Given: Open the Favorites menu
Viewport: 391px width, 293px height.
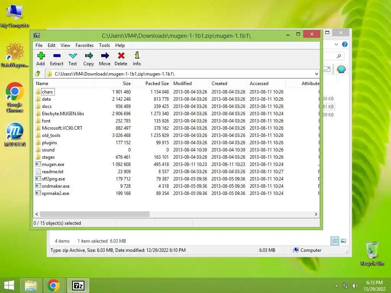Looking at the screenshot, I should [x=84, y=45].
